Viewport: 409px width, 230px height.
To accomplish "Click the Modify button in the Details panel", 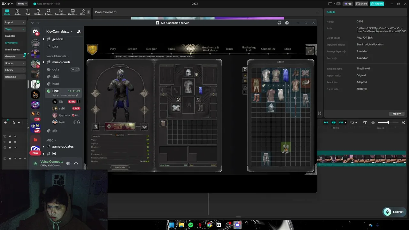I will pyautogui.click(x=397, y=114).
